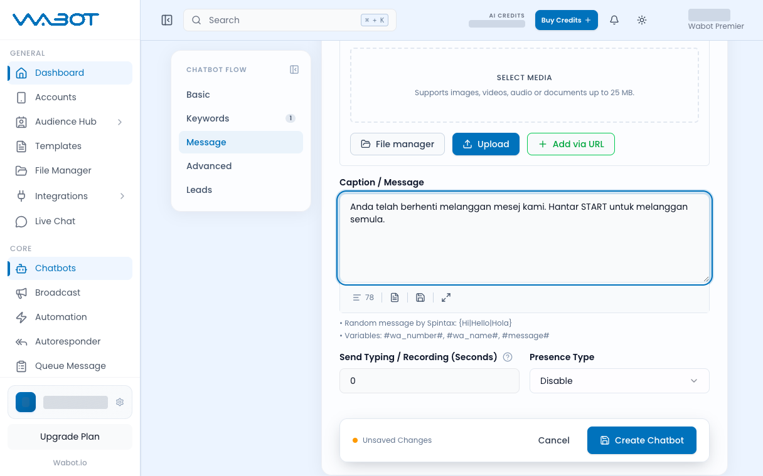Expand Audience Hub submenu

(x=70, y=122)
